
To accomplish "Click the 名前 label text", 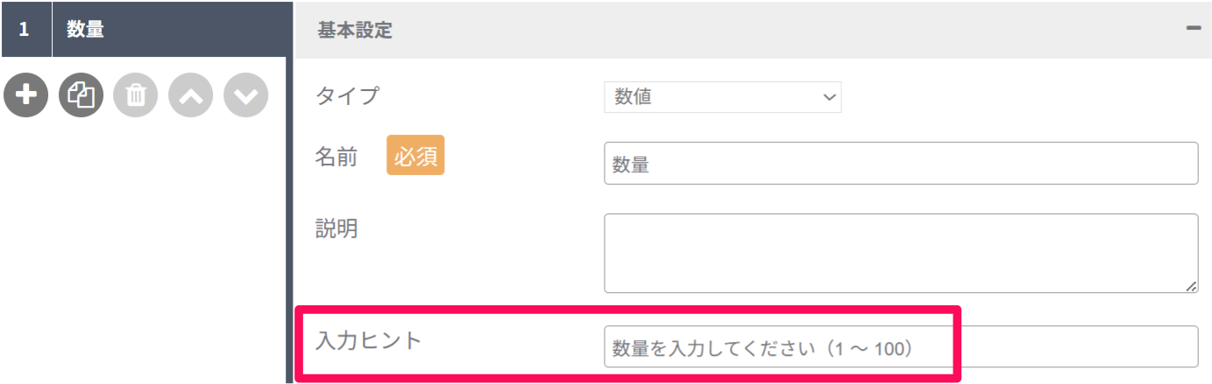I will tap(337, 157).
